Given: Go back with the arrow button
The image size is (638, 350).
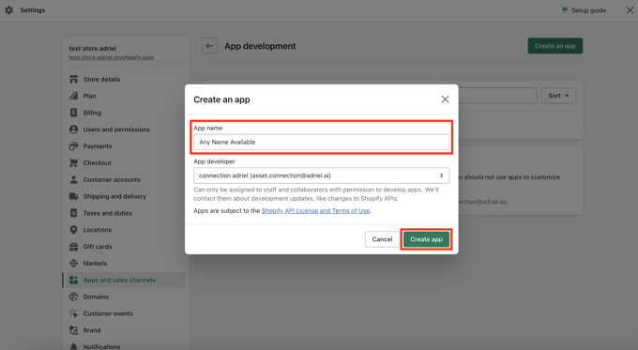Looking at the screenshot, I should pyautogui.click(x=209, y=46).
